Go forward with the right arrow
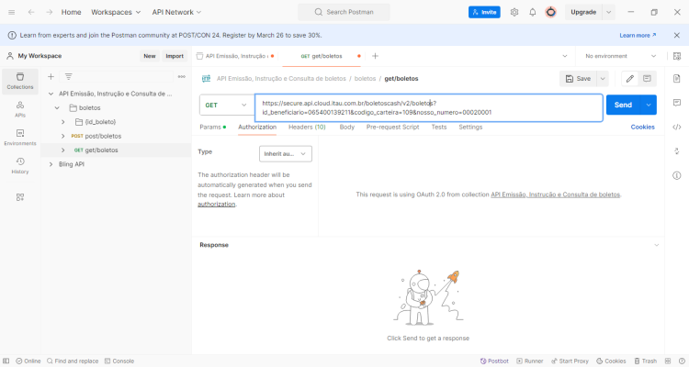Viewport: 689px width, 367px height. click(50, 12)
